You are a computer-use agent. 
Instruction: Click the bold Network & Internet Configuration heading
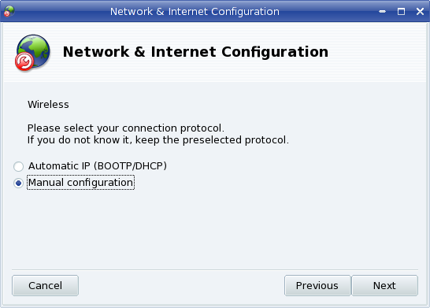pos(195,52)
